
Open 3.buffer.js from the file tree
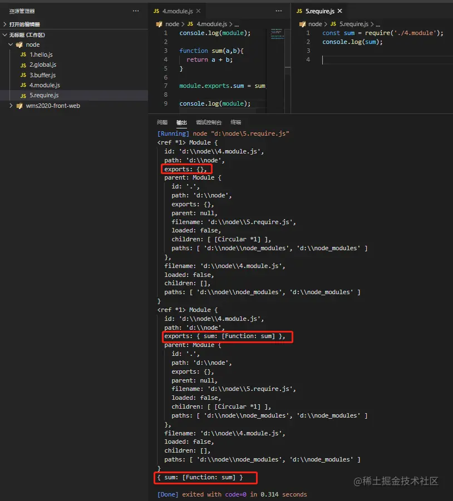tap(42, 75)
